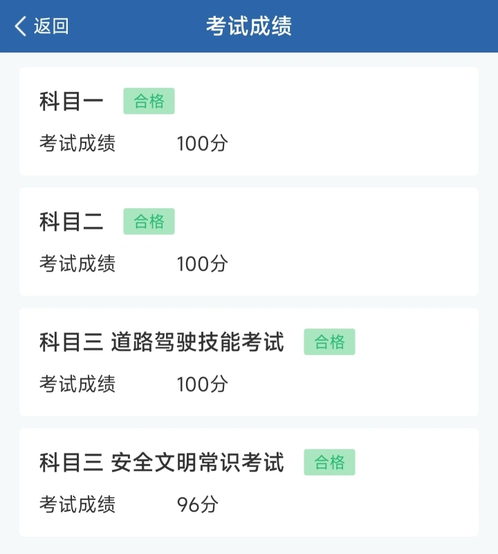Tap the 考试成绩 page title in header
498x554 pixels.
(249, 26)
